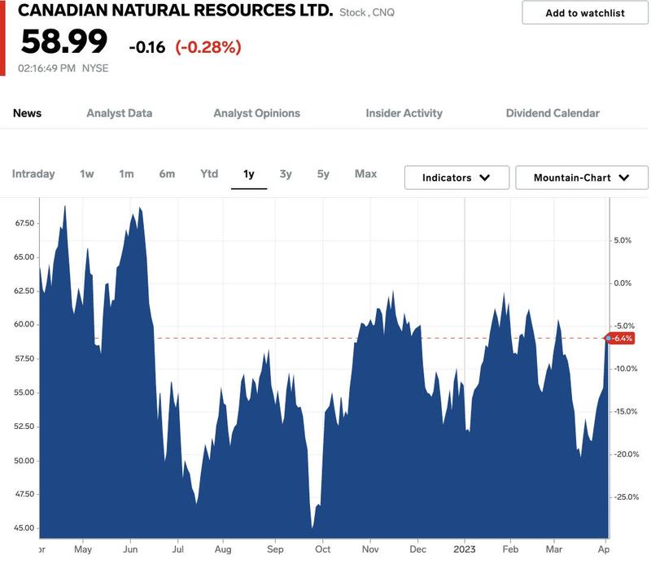Click the 5.0% right axis label
Viewport: 651px width, 569px height.
click(x=623, y=240)
